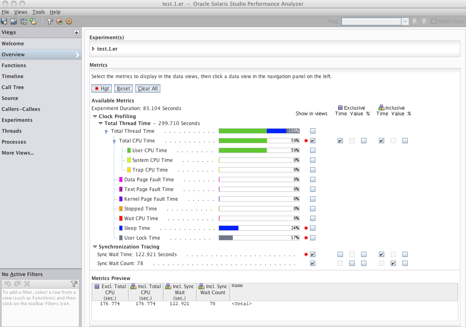Click the Hot metrics button

pyautogui.click(x=102, y=89)
